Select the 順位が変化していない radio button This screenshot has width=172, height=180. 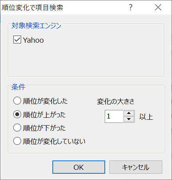click(17, 141)
